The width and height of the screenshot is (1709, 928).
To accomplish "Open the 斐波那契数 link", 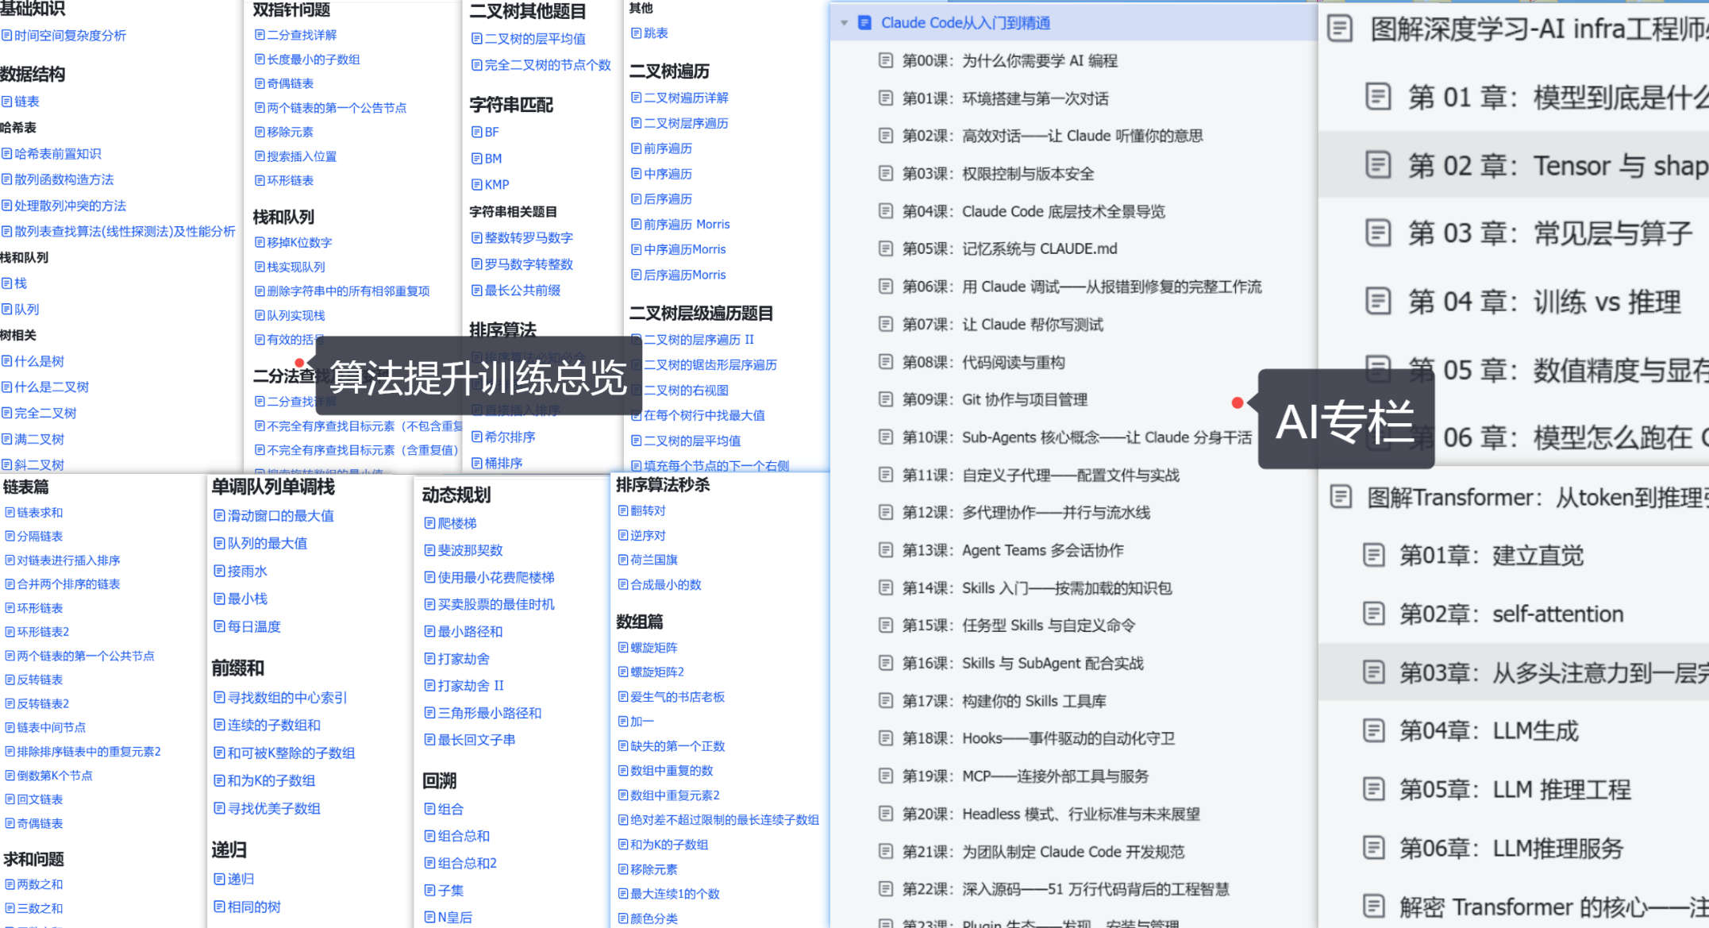I will pos(471,550).
